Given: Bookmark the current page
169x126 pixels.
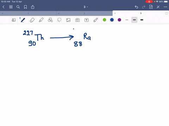Looking at the screenshot, I should tap(25, 7).
